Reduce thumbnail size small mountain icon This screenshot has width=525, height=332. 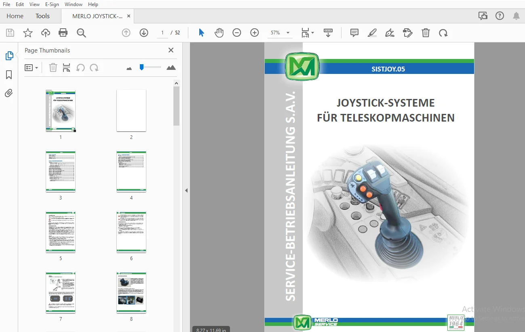[x=129, y=68]
